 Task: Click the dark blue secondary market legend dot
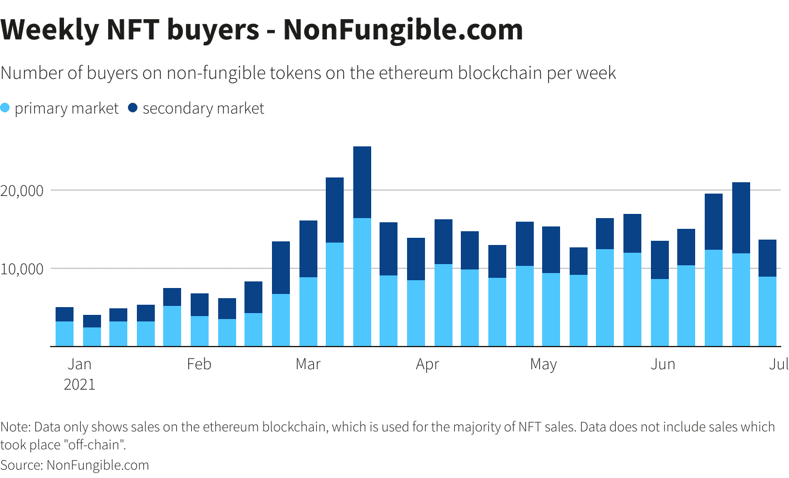[x=133, y=108]
